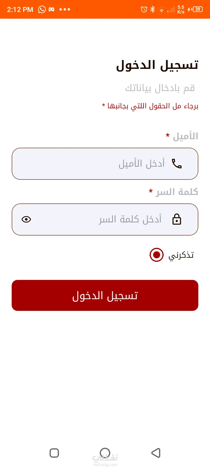Tap the alarm clock status icon
Image resolution: width=210 pixels, height=467 pixels.
(144, 9)
